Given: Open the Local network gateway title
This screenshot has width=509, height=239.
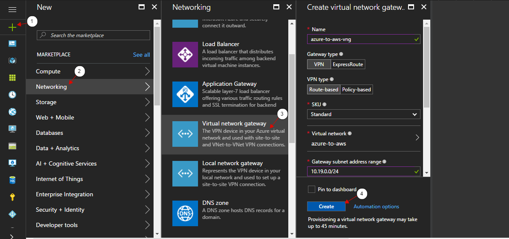Looking at the screenshot, I should click(x=232, y=163).
